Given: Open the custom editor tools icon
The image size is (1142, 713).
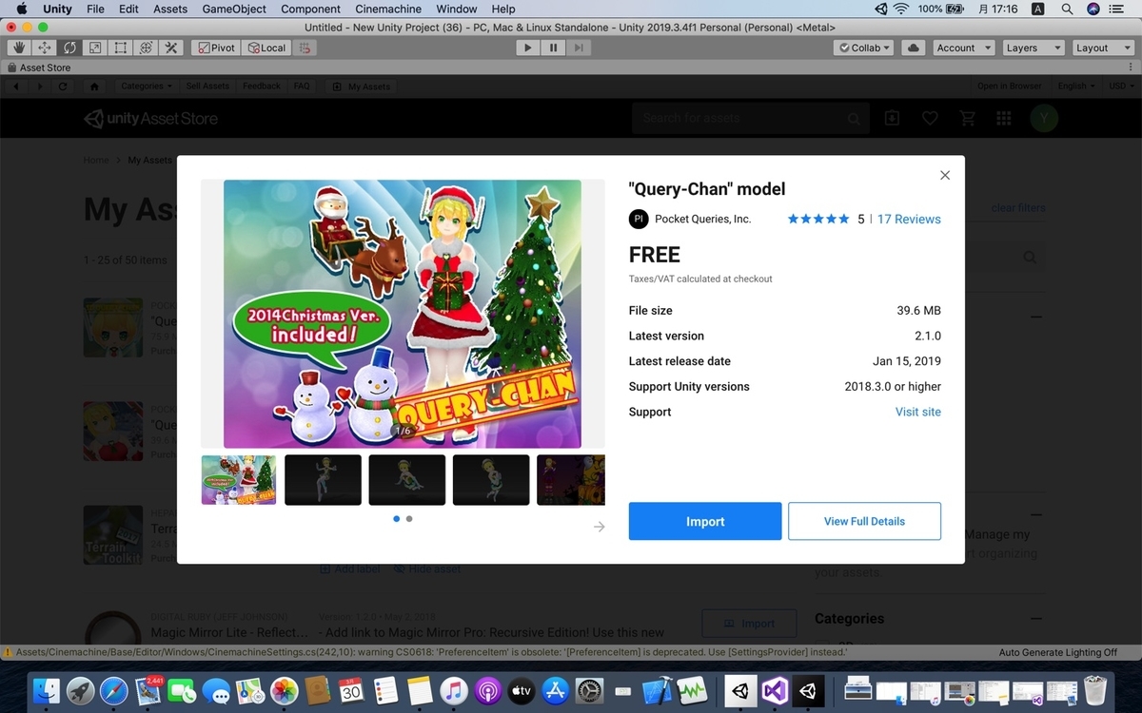Looking at the screenshot, I should pyautogui.click(x=171, y=48).
